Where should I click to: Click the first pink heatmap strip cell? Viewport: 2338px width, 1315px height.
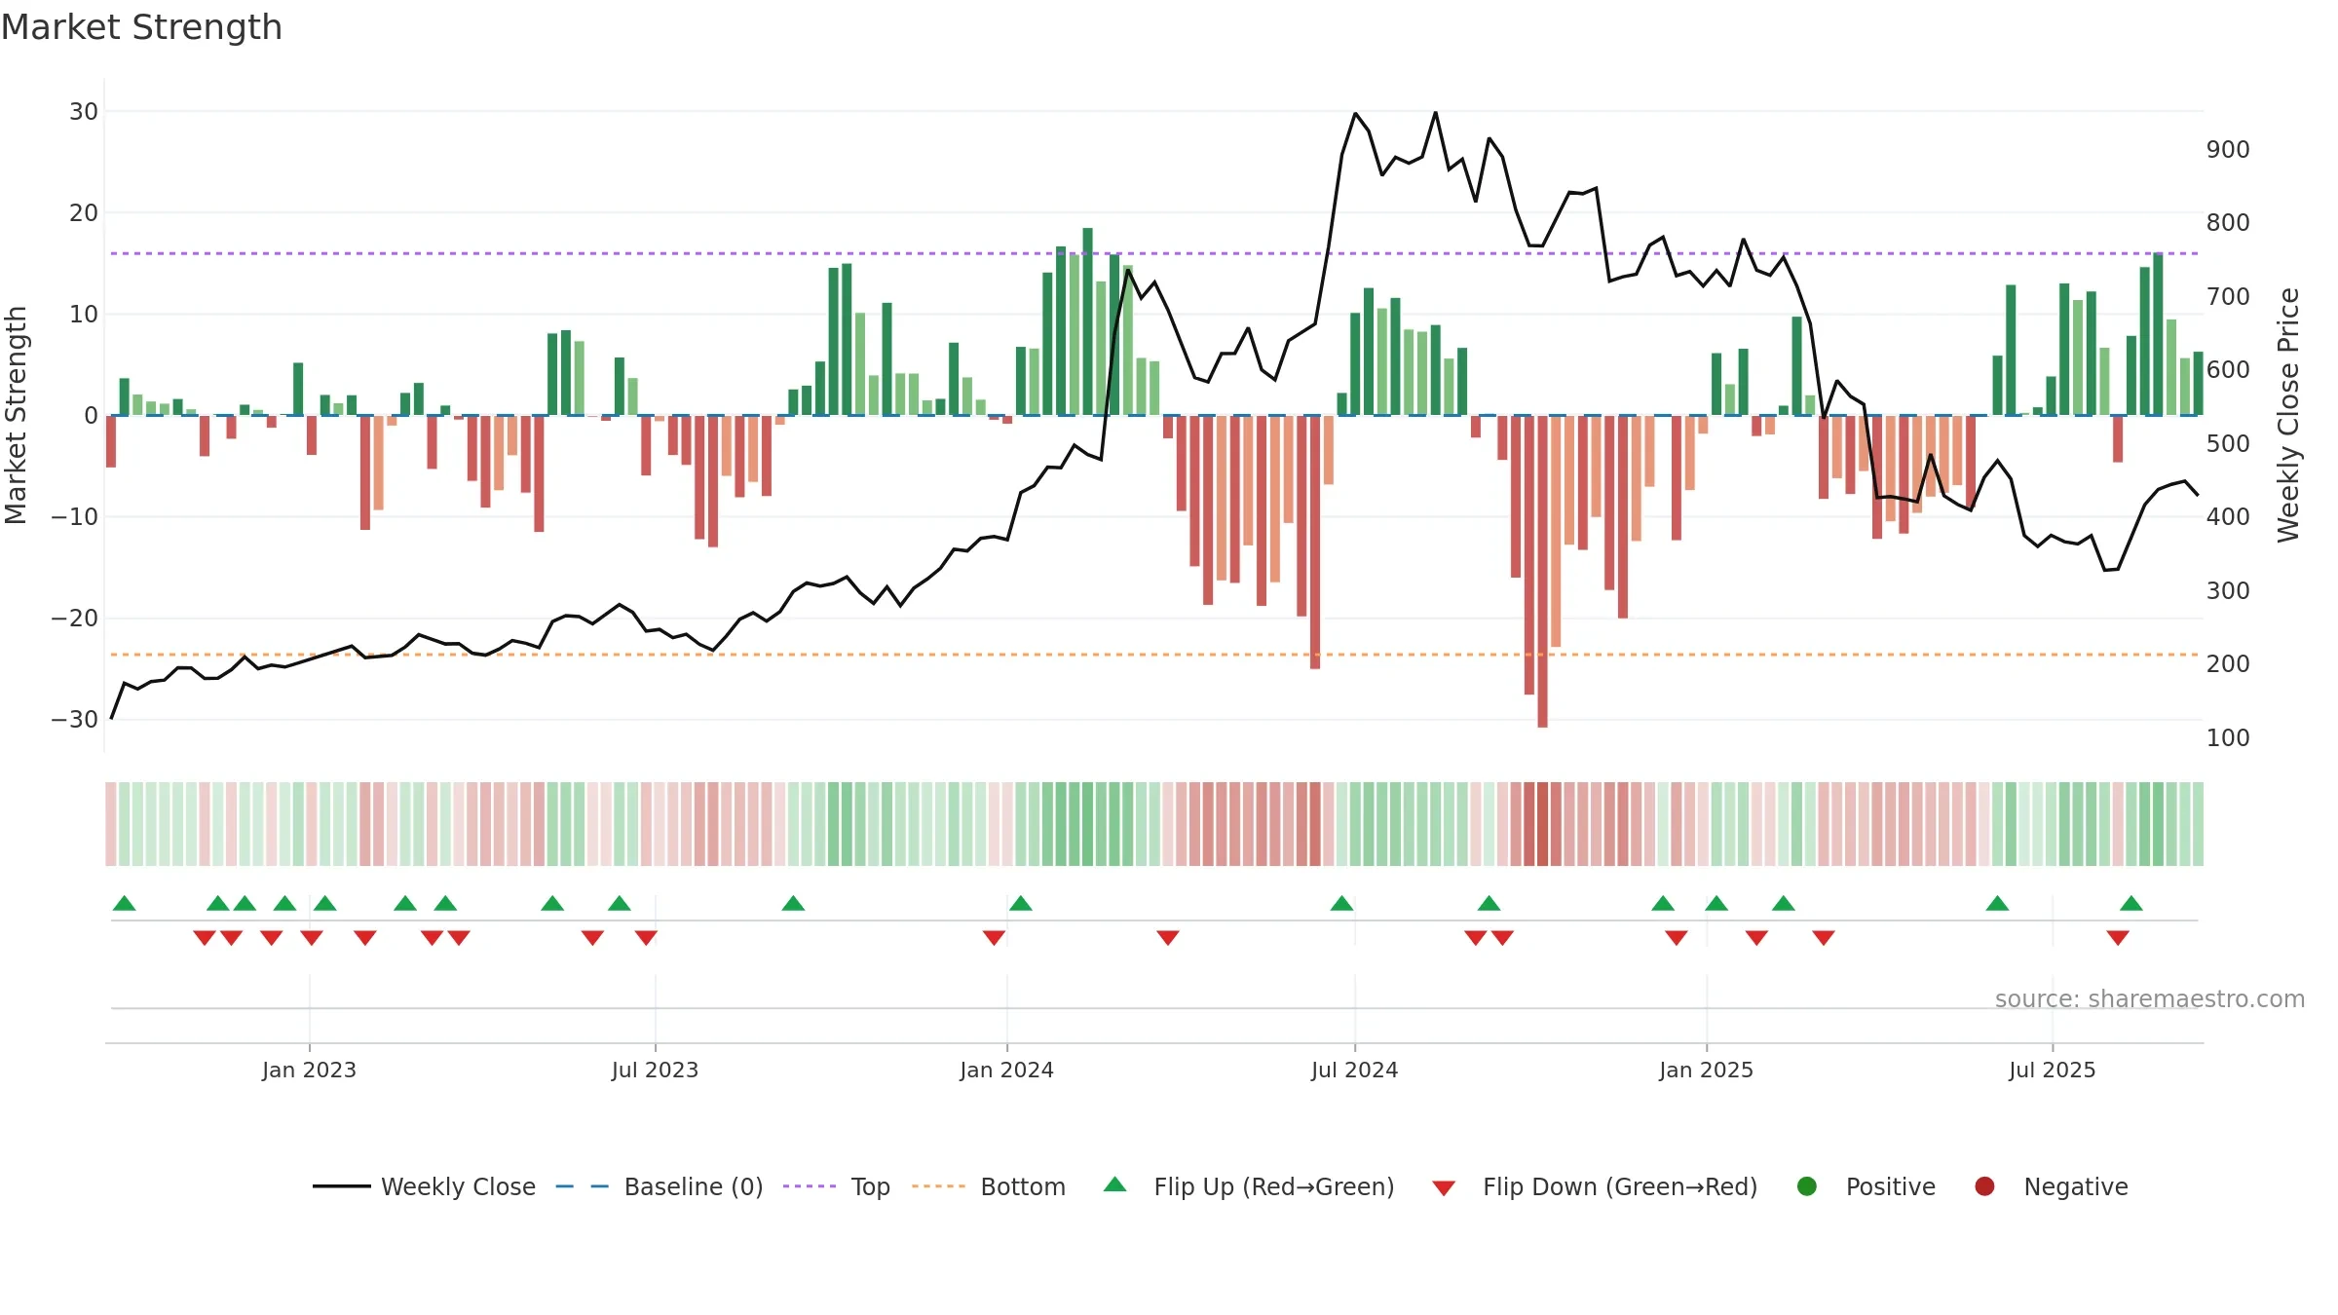click(111, 824)
